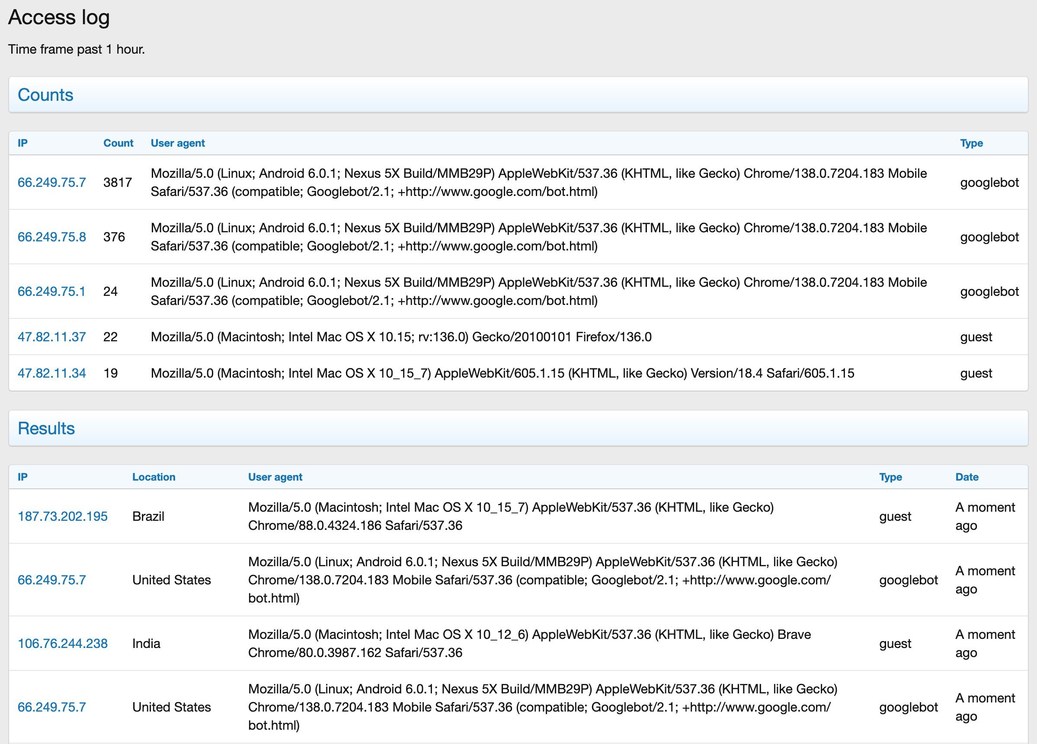Click IP 66.249.75.1 in Counts table
This screenshot has width=1037, height=744.
[51, 291]
